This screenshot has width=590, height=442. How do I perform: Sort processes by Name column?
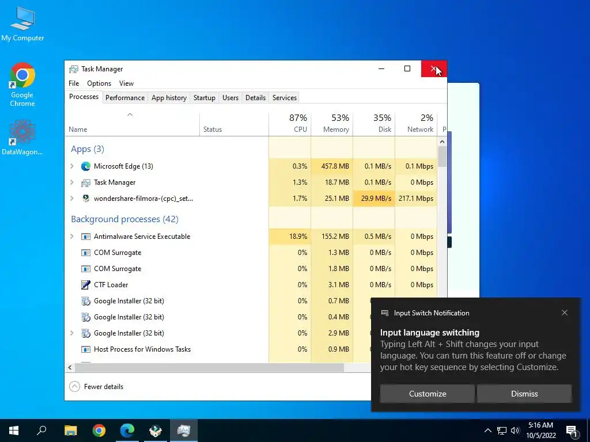(132, 124)
